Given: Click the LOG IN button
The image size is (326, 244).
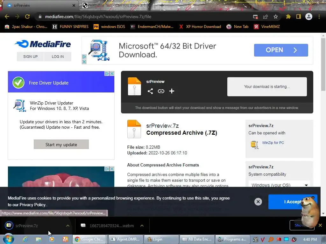Looking at the screenshot, I should pos(58,57).
